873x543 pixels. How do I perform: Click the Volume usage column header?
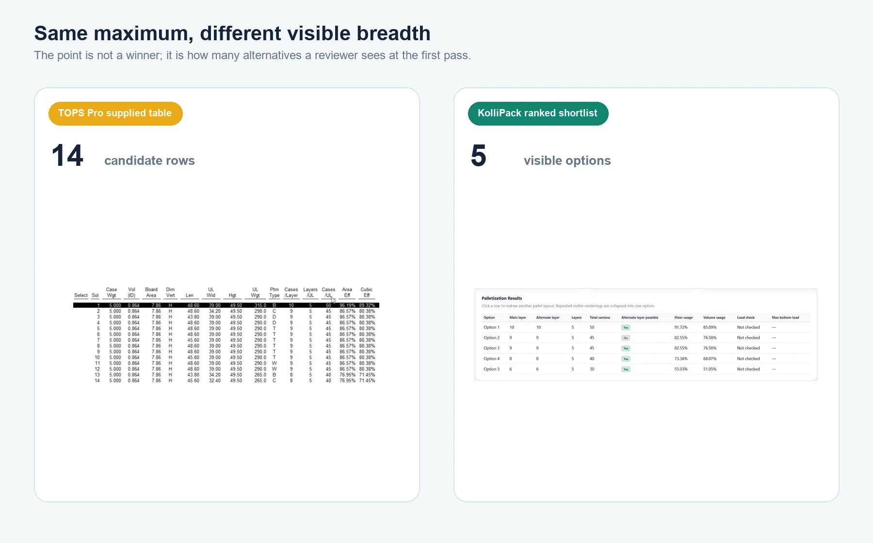(714, 318)
